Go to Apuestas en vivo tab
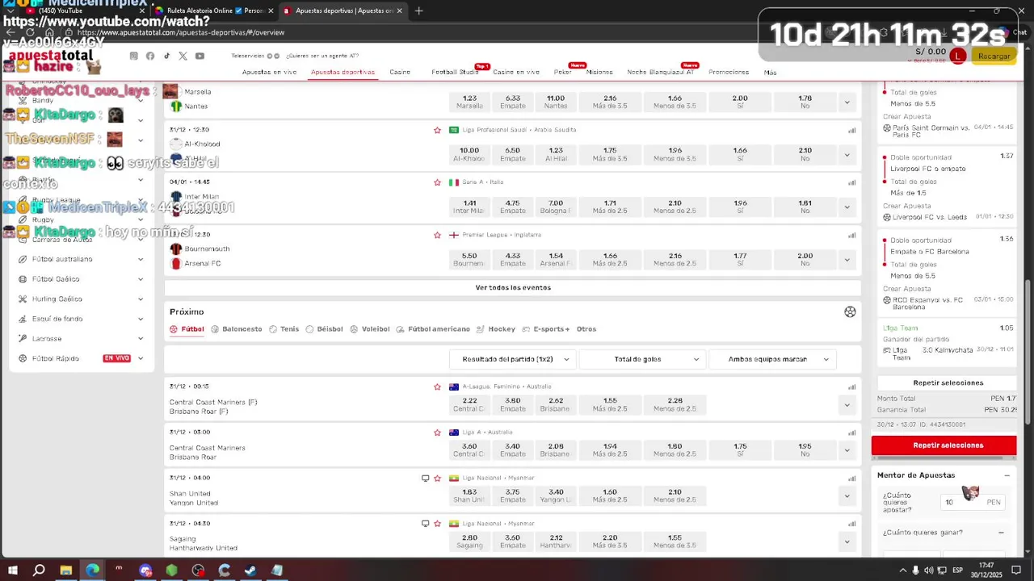This screenshot has height=581, width=1034. 269,73
